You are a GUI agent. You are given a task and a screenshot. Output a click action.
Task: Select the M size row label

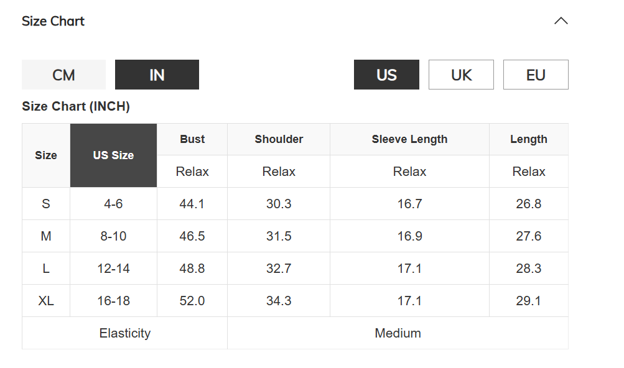46,236
